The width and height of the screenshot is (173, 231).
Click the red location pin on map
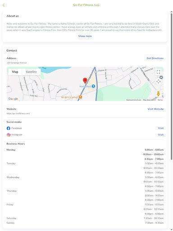[x=85, y=81]
